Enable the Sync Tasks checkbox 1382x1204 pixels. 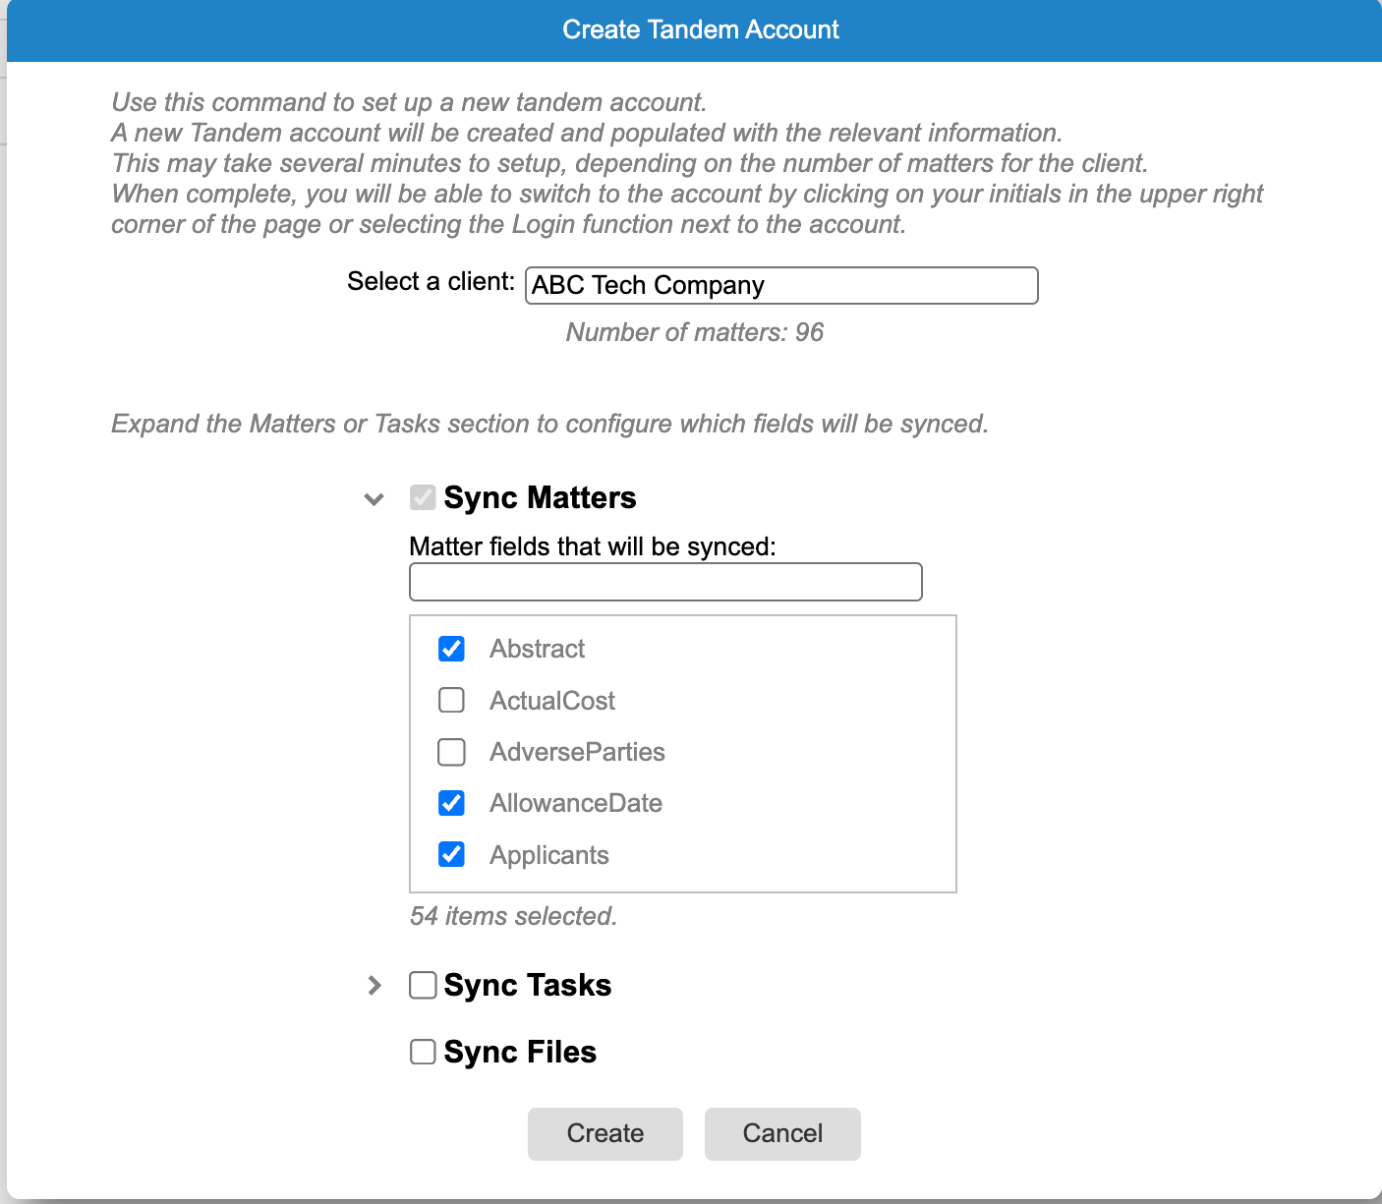423,985
